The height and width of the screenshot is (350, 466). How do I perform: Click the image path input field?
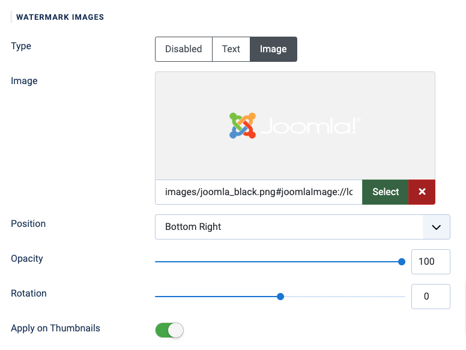point(259,192)
